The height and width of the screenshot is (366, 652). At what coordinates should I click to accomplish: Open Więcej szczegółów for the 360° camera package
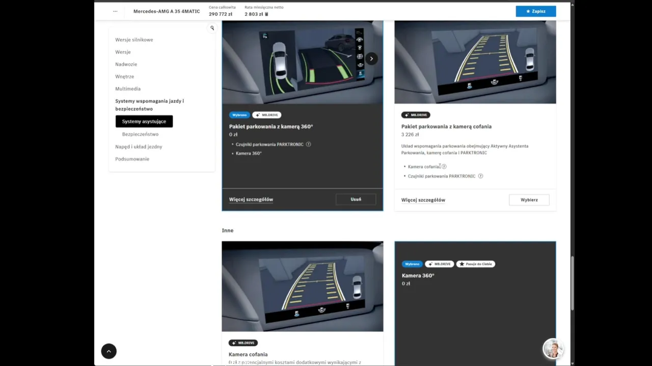coord(251,199)
